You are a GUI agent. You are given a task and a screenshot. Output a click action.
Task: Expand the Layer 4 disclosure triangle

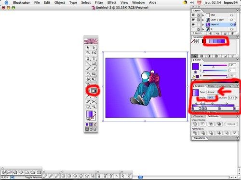pyautogui.click(x=203, y=24)
